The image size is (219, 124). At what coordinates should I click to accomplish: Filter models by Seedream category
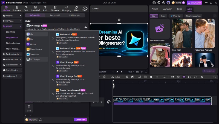tap(37, 54)
